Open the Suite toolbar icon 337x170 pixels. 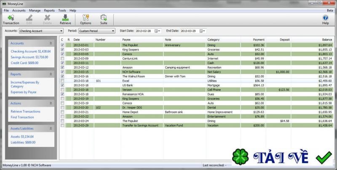coord(104,20)
